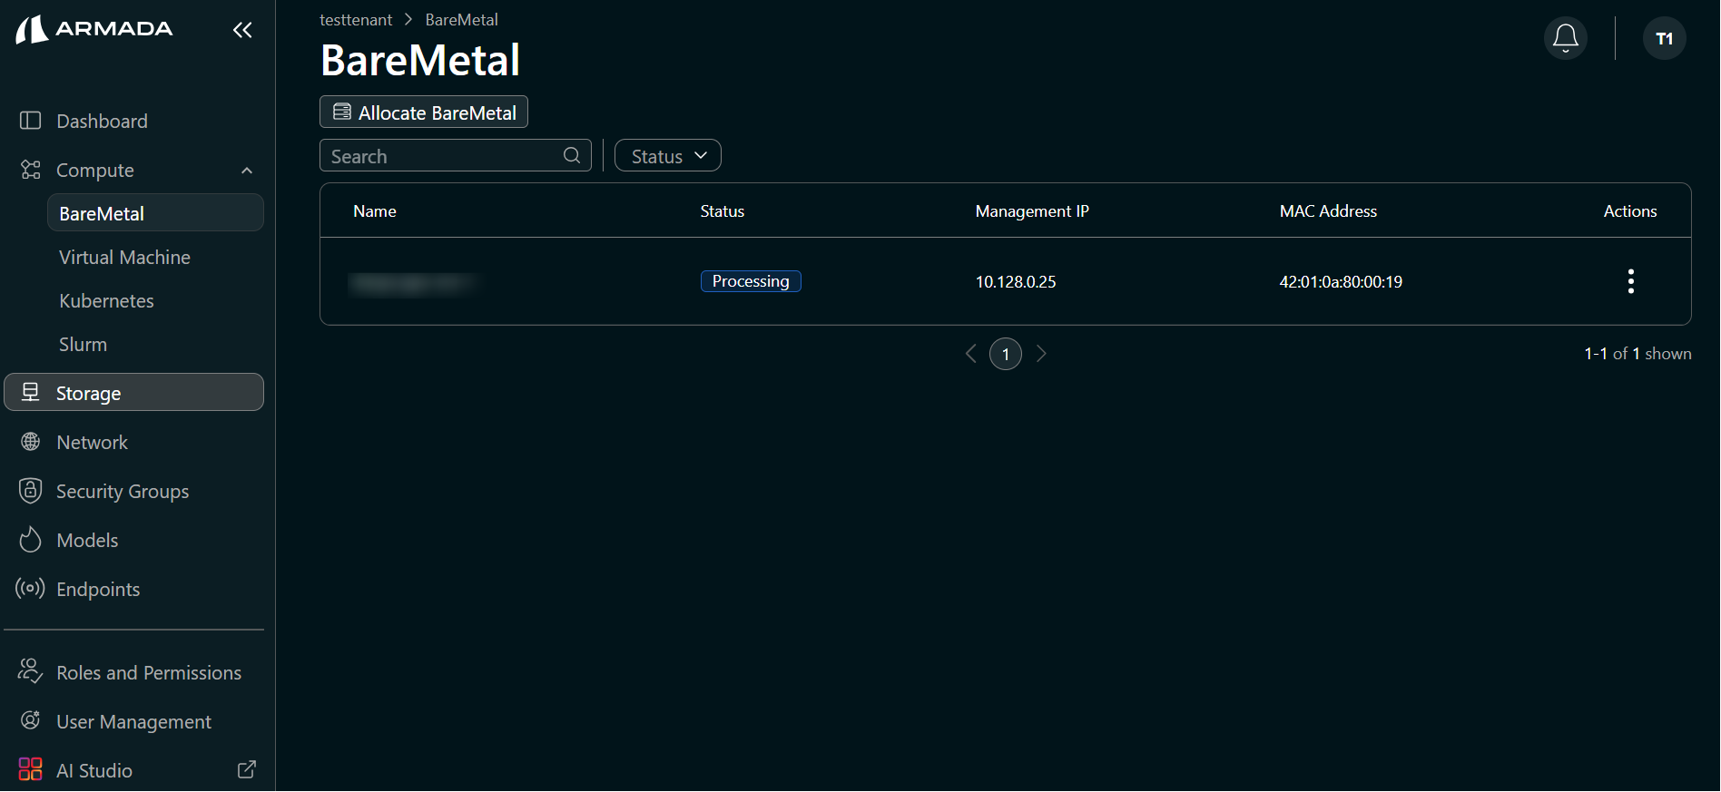Open Kubernetes section
Screen dimensions: 1721x792
click(x=155, y=300)
